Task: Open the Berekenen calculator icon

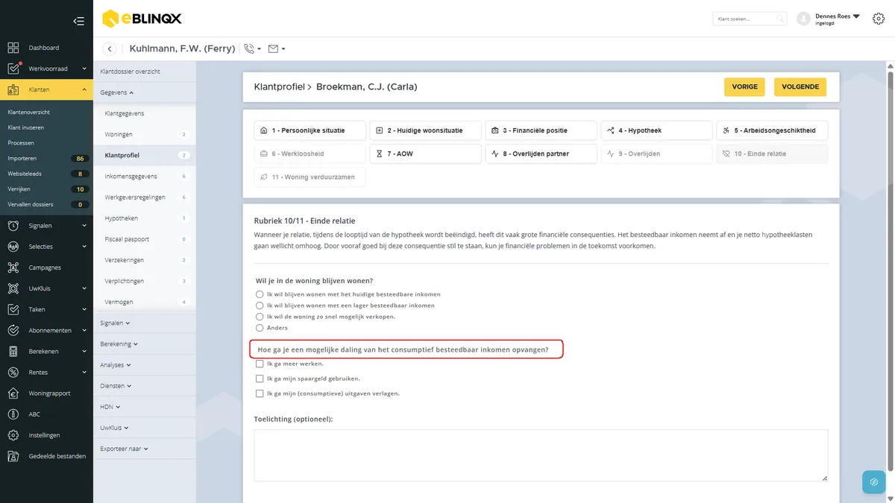Action: pyautogui.click(x=13, y=351)
